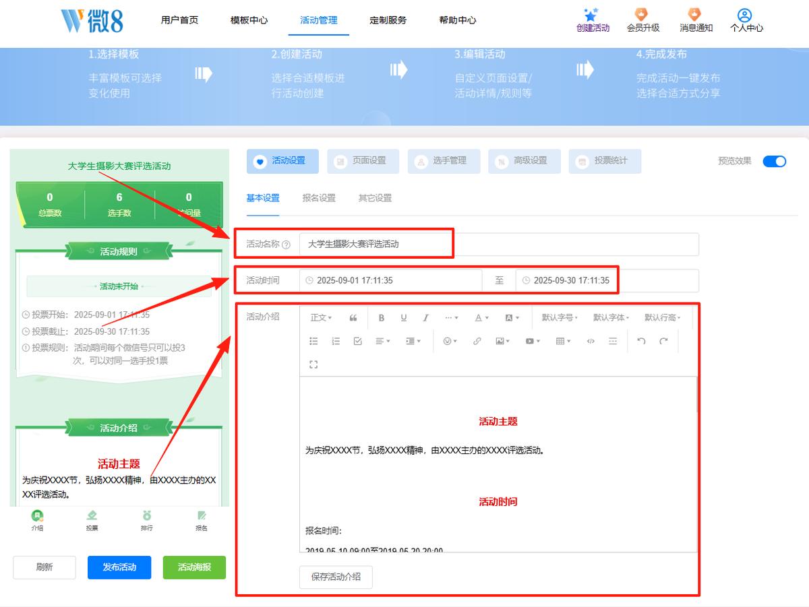Open 个人中心 profile center

coord(746,20)
